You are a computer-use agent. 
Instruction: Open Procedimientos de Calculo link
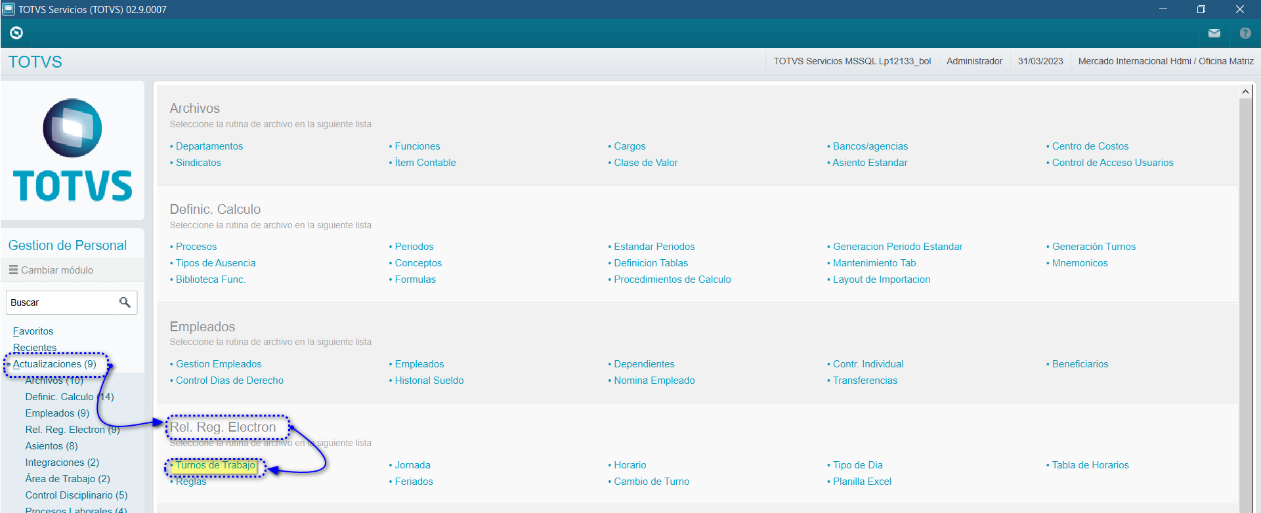(672, 279)
